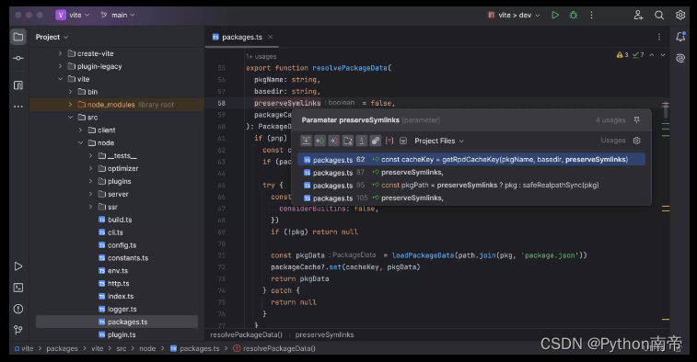Image resolution: width=697 pixels, height=362 pixels.
Task: Expand the plugin-legacy folder
Action: tap(60, 66)
